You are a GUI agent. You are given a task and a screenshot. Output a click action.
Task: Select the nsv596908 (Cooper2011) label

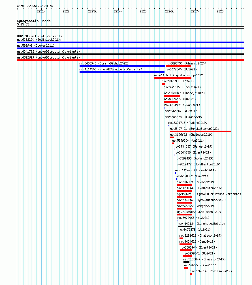36,46
